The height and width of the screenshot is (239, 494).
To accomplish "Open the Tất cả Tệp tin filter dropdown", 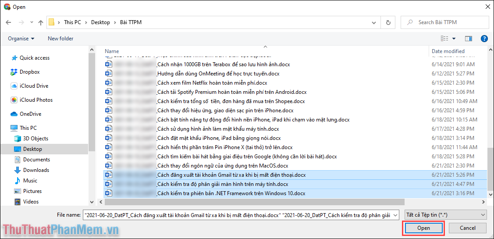I will click(445, 215).
